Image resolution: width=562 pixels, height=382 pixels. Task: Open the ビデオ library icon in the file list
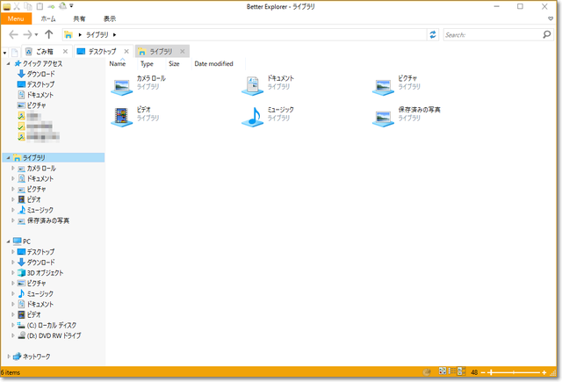[x=119, y=115]
